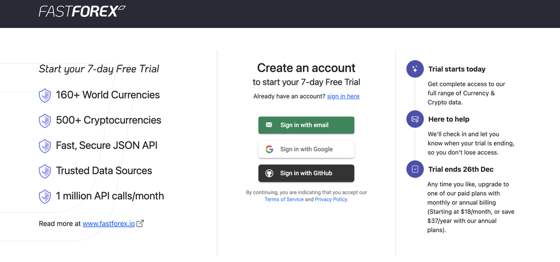Click the Google logo on sign-in button
Screen dimensions: 560x262
(269, 149)
